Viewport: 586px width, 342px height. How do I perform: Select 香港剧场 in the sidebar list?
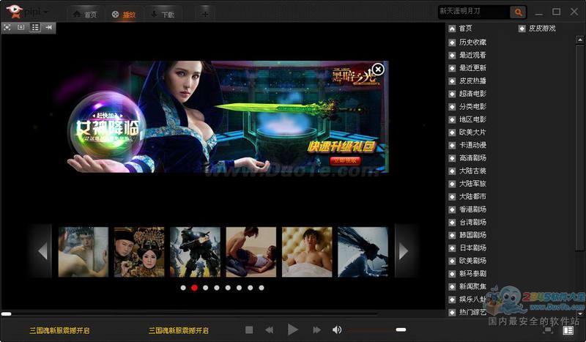pyautogui.click(x=472, y=209)
